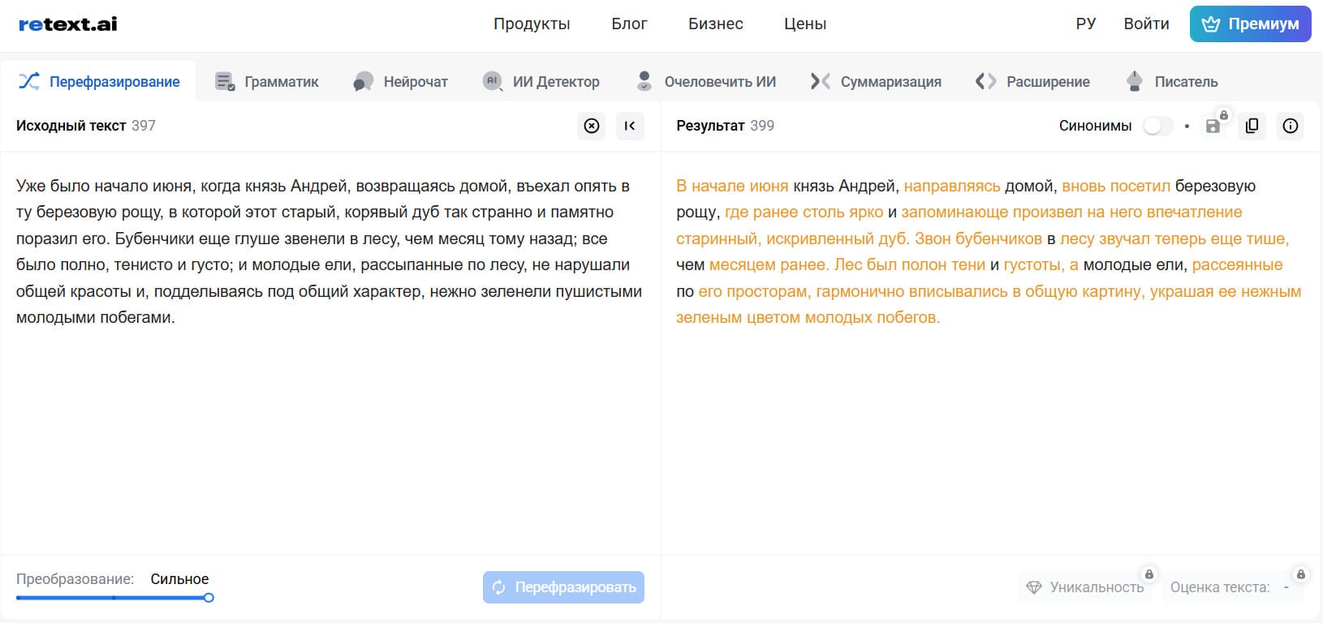Click the Войти login link
1323x623 pixels.
pyautogui.click(x=1146, y=24)
